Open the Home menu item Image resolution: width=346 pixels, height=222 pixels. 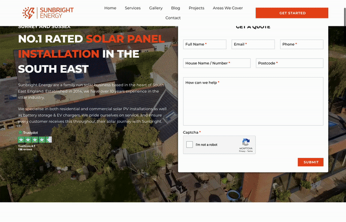(110, 8)
